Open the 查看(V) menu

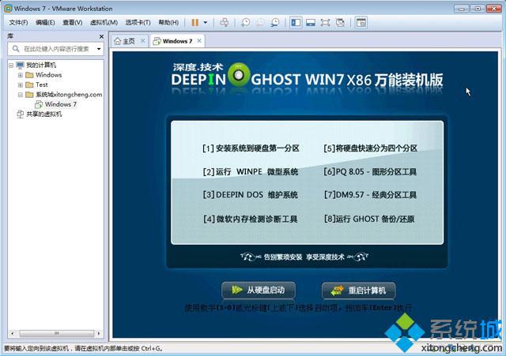(72, 23)
